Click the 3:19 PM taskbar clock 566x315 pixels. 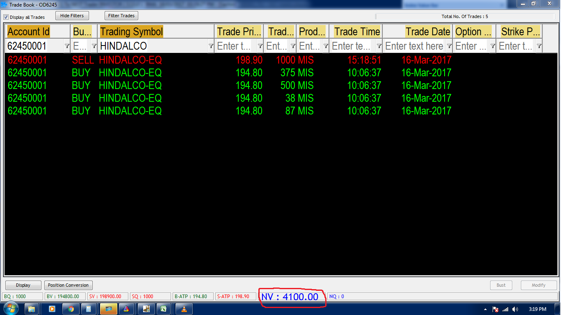[538, 309]
